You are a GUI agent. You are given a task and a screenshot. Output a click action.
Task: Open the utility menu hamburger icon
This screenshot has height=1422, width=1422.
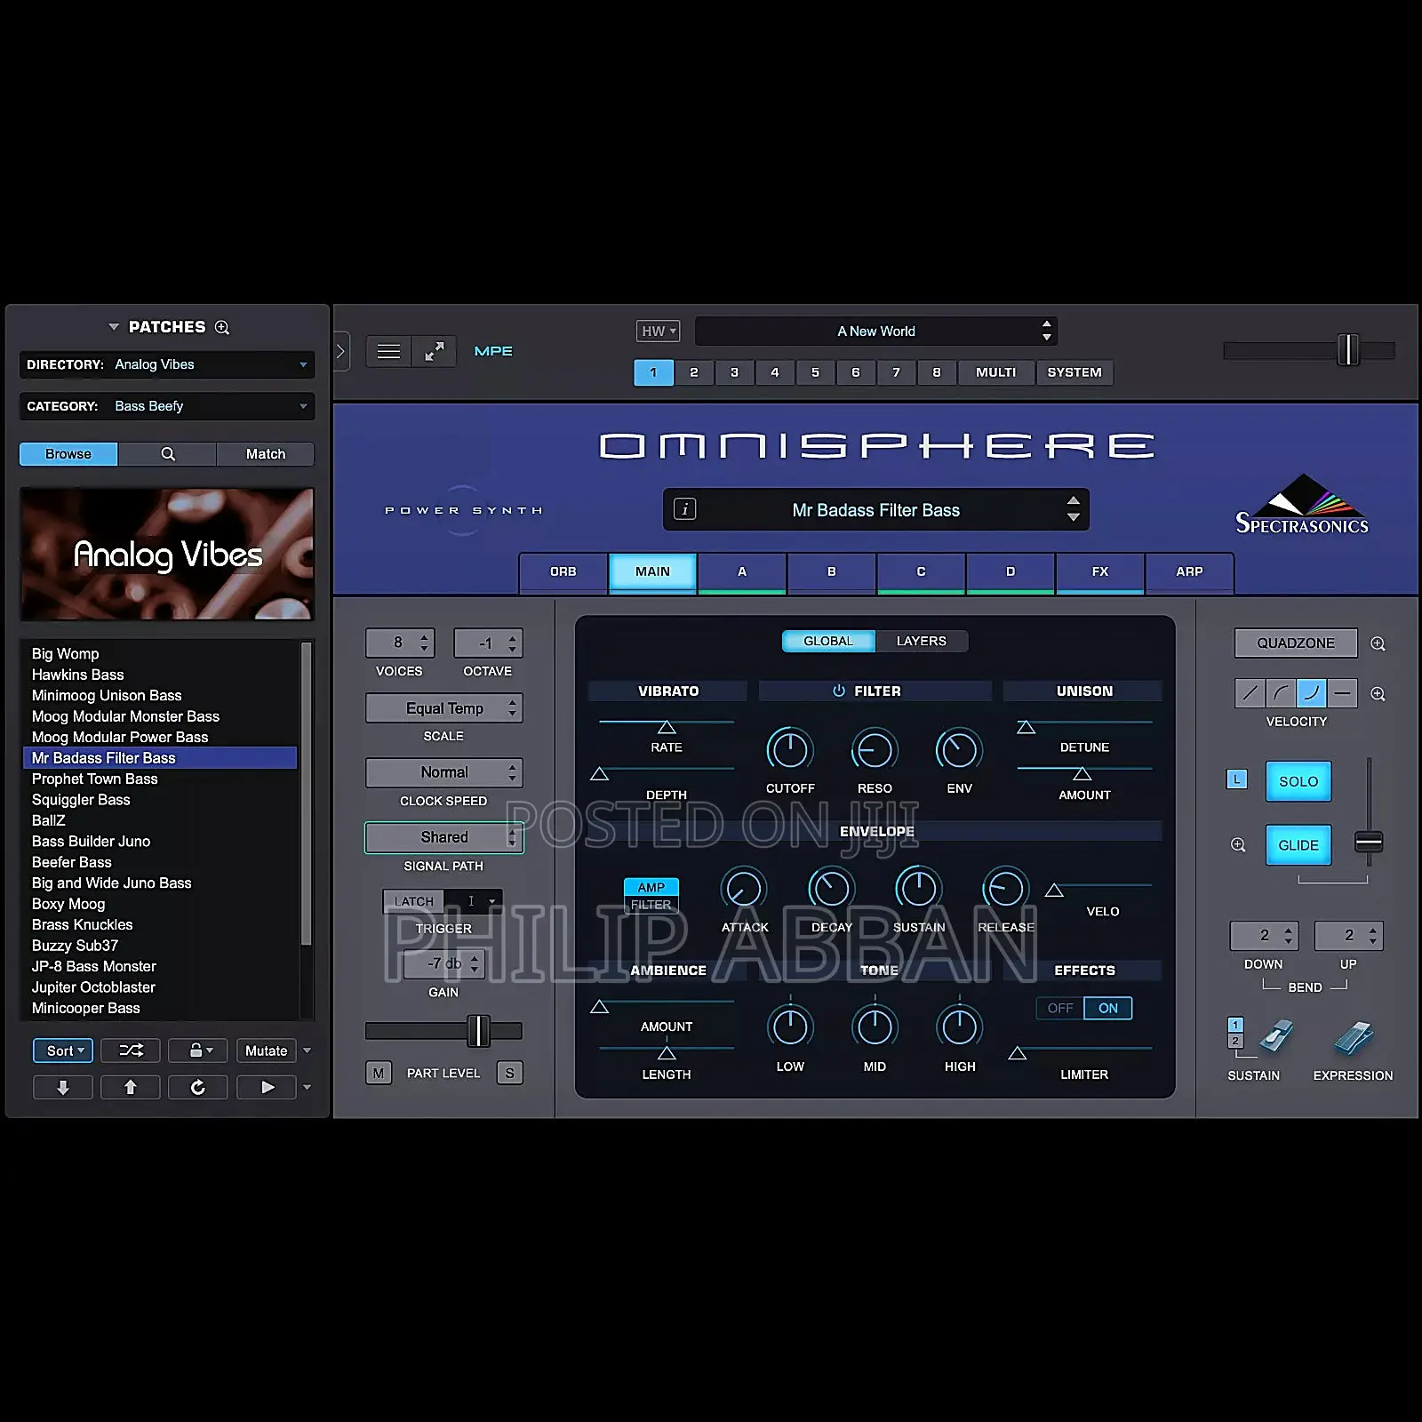coord(388,351)
